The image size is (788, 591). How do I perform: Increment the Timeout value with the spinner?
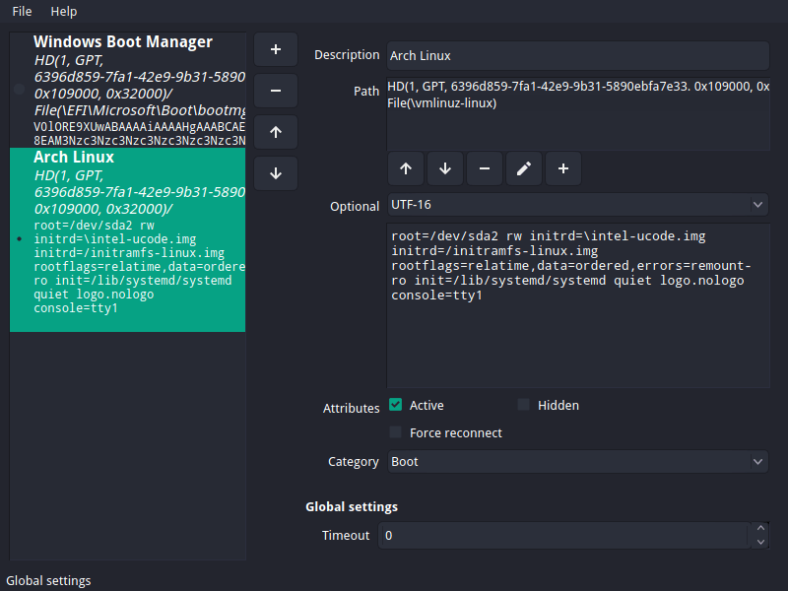point(758,530)
